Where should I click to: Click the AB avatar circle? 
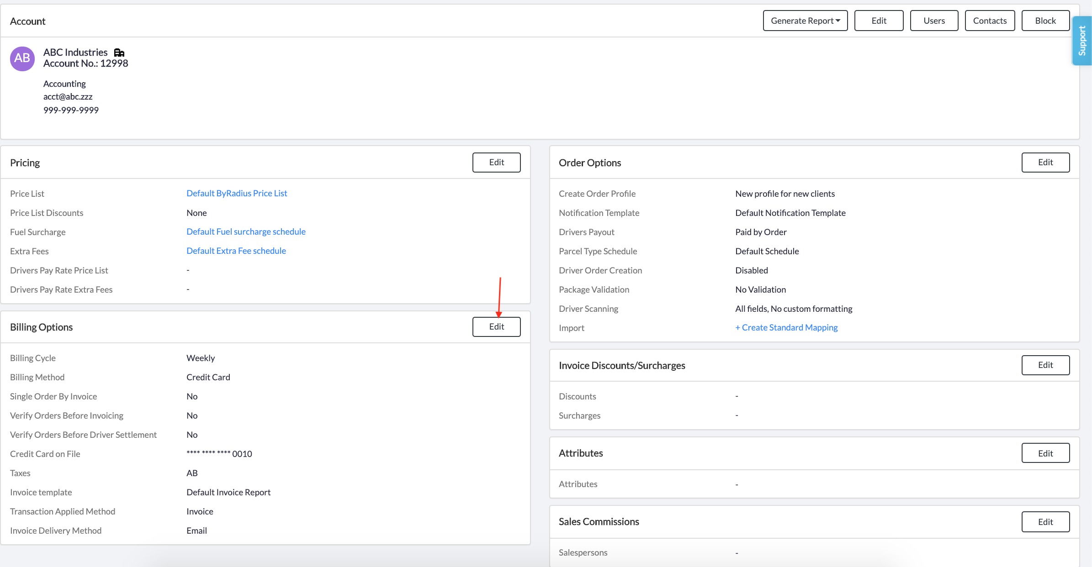pyautogui.click(x=22, y=58)
